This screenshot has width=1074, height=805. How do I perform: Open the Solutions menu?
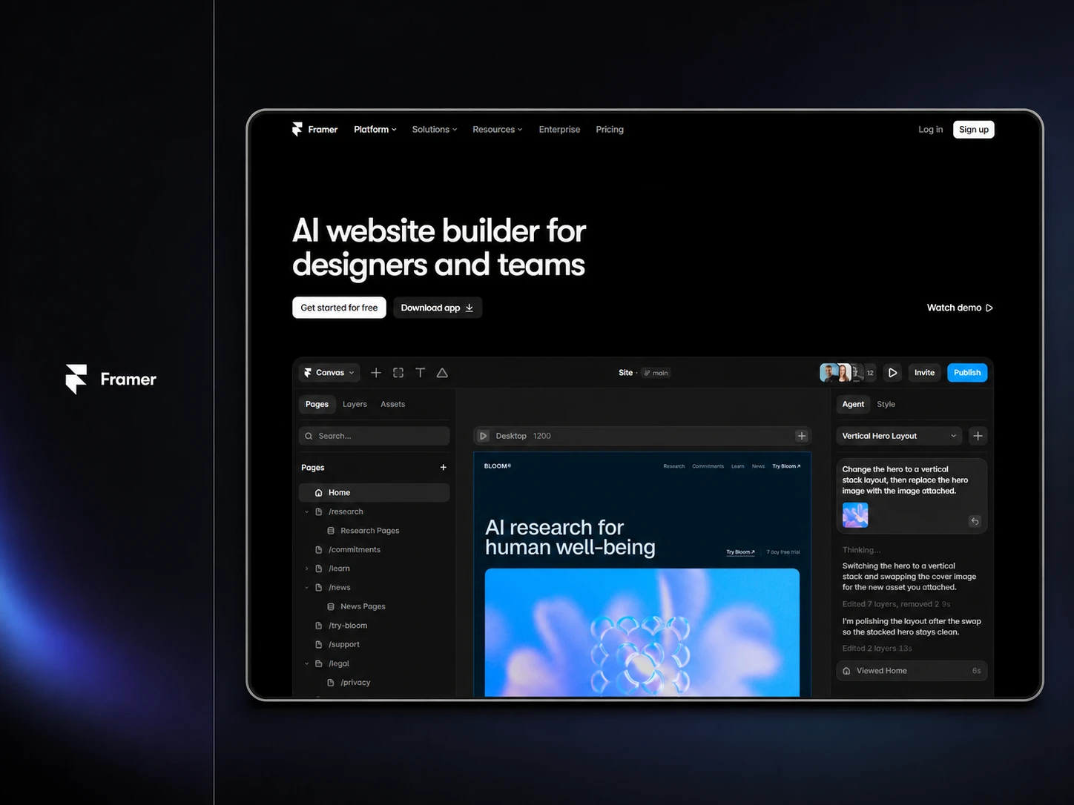click(435, 130)
